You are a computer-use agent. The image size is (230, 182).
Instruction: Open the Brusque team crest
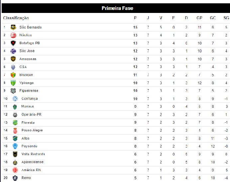click(13, 75)
